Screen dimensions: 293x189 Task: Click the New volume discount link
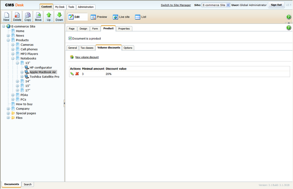(x=87, y=57)
